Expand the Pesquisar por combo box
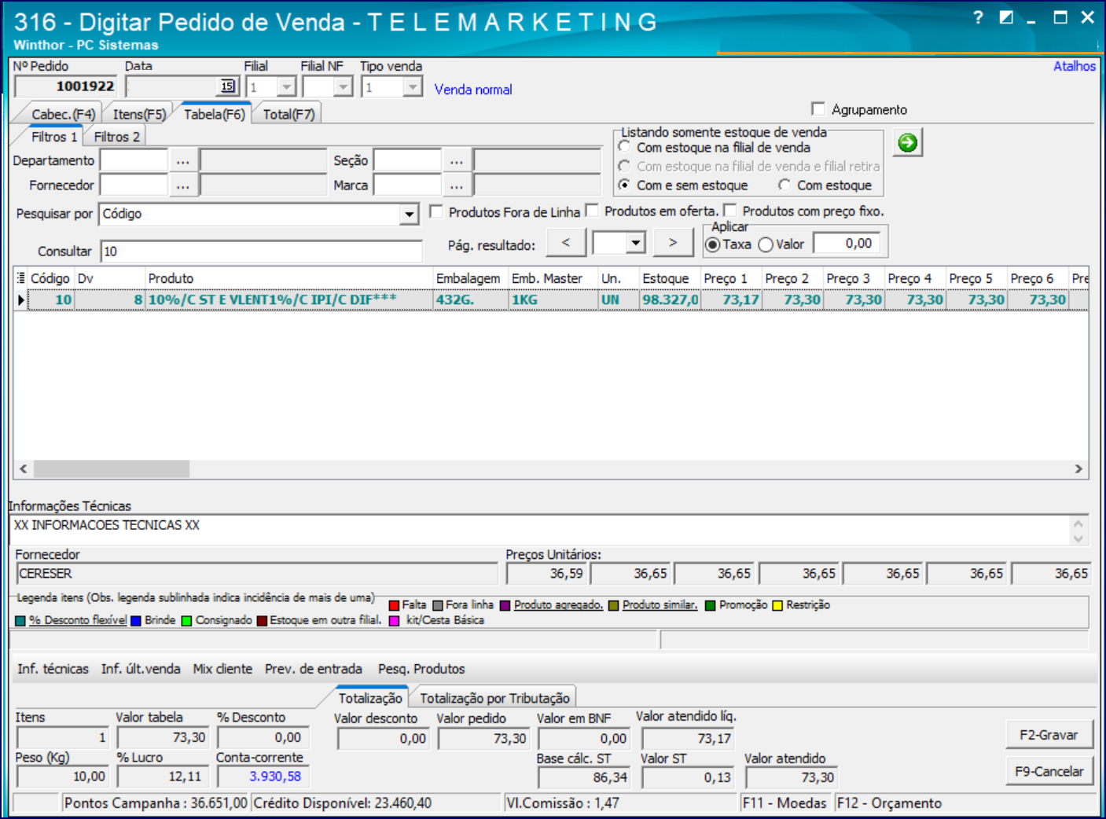The width and height of the screenshot is (1106, 819). [410, 214]
